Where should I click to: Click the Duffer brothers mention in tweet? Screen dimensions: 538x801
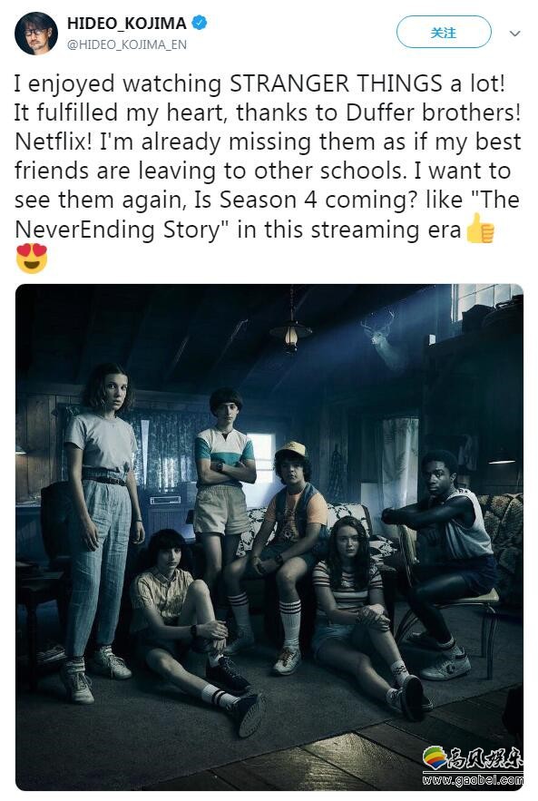(x=432, y=112)
